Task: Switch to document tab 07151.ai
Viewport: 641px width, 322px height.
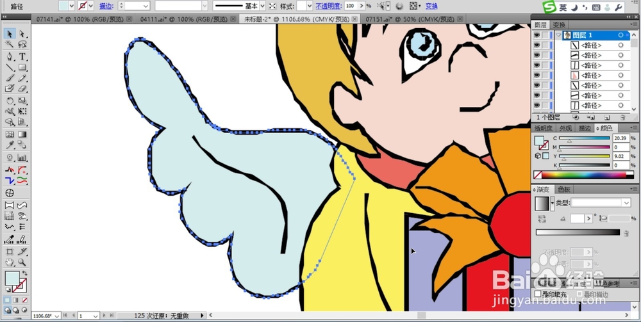Action: pos(410,19)
